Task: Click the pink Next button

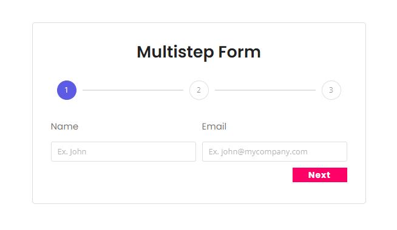Action: point(320,175)
